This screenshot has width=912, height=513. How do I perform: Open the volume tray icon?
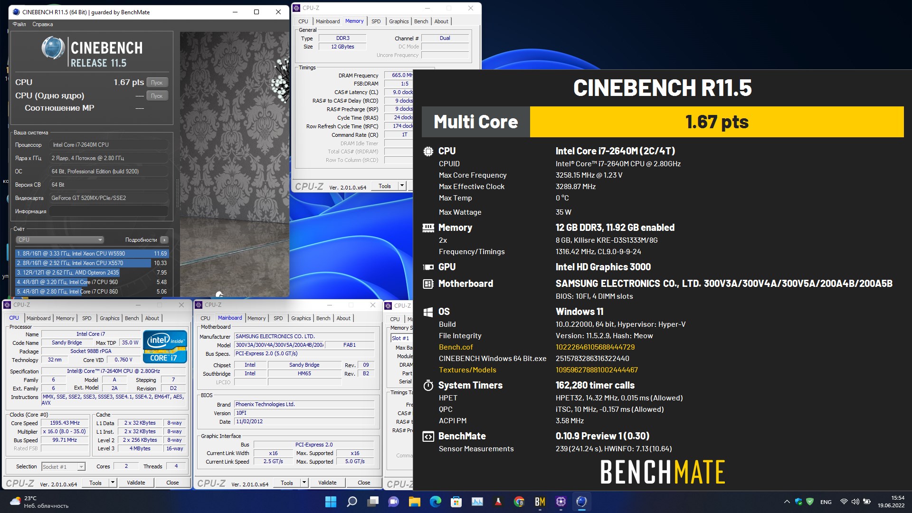click(x=855, y=502)
